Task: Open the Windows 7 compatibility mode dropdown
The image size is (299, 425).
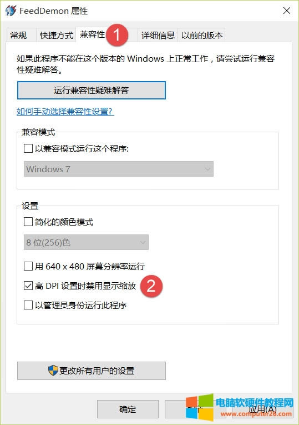Action: click(119, 169)
